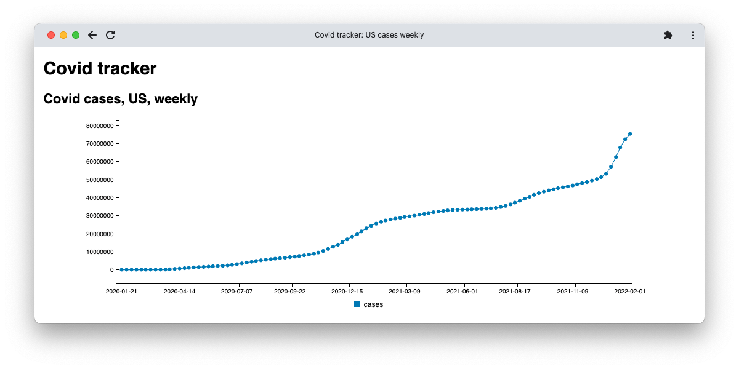Click the 2021-06-01 x-axis date
This screenshot has height=369, width=739.
pyautogui.click(x=462, y=292)
